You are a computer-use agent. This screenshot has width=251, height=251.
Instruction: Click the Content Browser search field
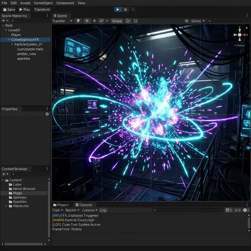pos(30,174)
